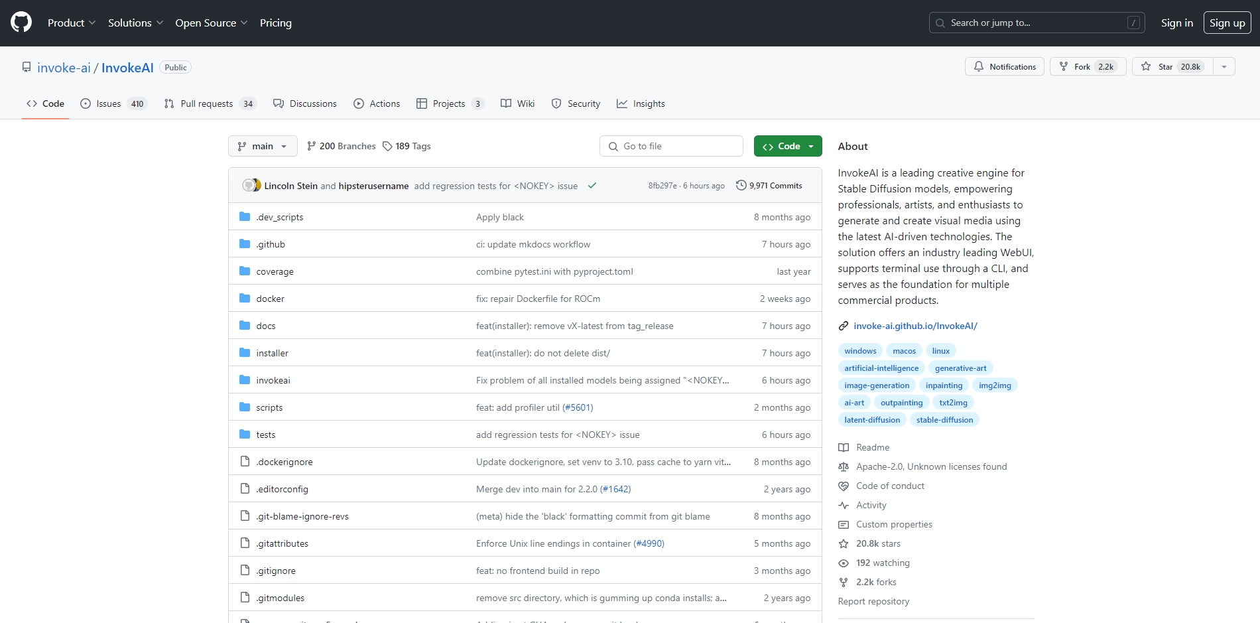Open the Pull requests tab

pos(208,104)
